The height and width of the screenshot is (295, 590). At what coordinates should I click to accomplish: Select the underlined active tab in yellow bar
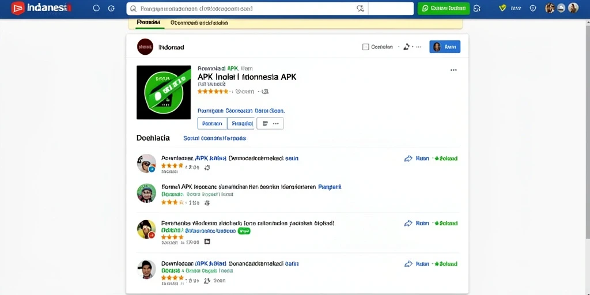[148, 22]
